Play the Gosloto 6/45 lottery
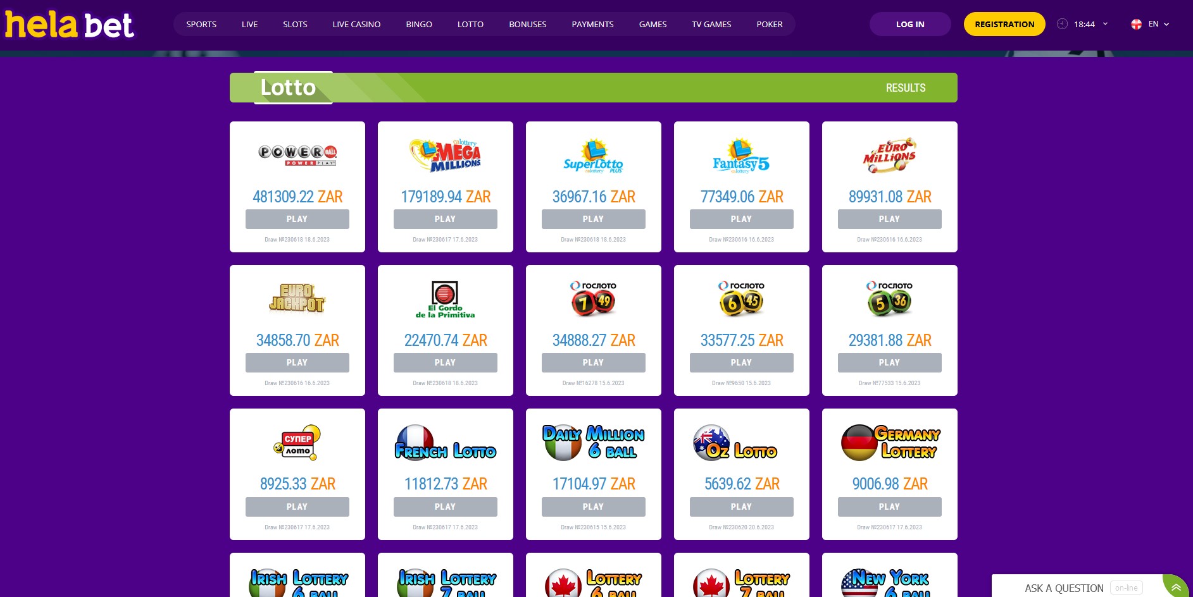Image resolution: width=1193 pixels, height=597 pixels. pyautogui.click(x=742, y=362)
